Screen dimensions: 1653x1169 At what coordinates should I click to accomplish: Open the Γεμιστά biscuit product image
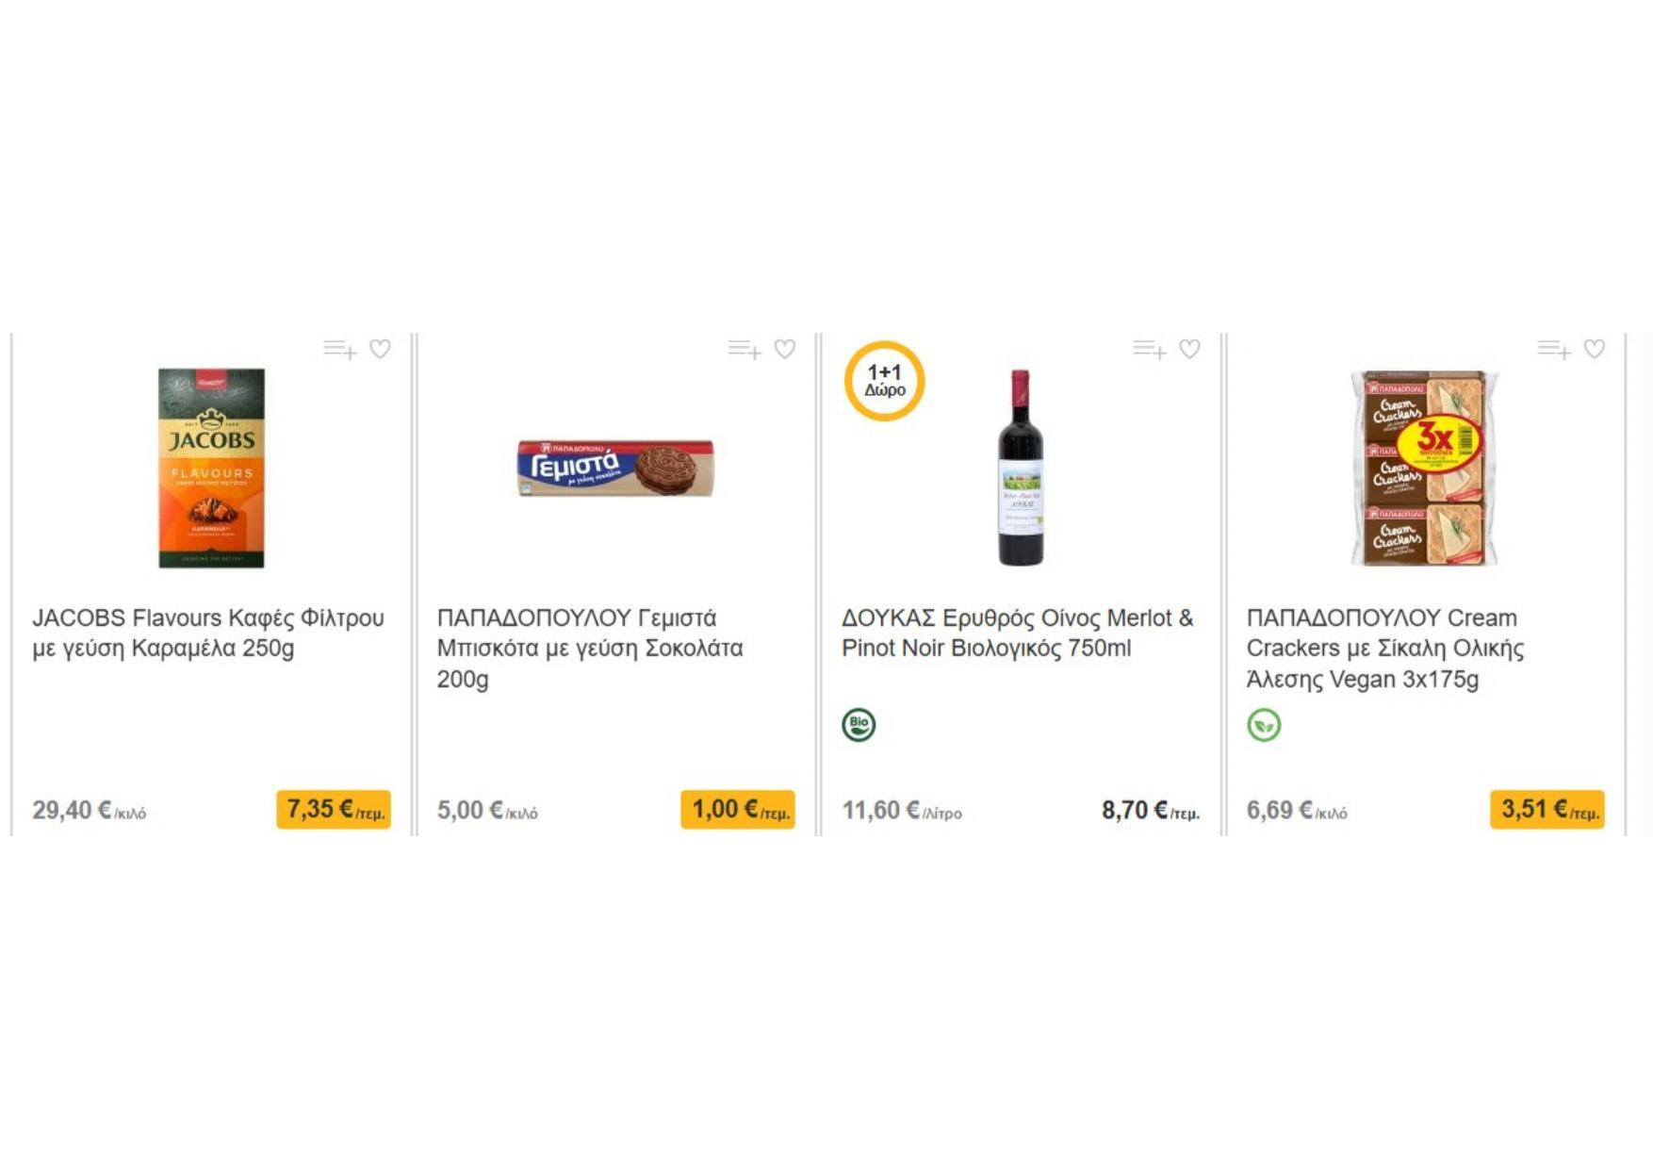[615, 468]
